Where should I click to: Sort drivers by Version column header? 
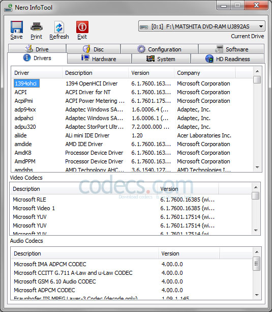click(x=152, y=73)
